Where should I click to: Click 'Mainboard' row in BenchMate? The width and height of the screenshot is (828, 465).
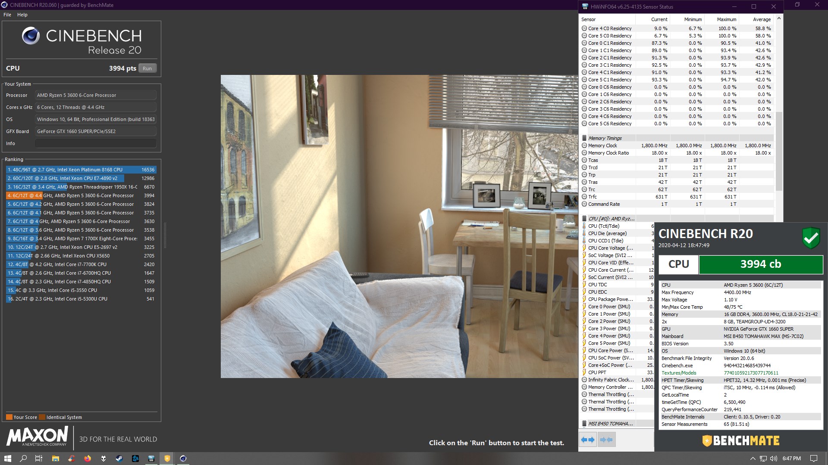[740, 336]
